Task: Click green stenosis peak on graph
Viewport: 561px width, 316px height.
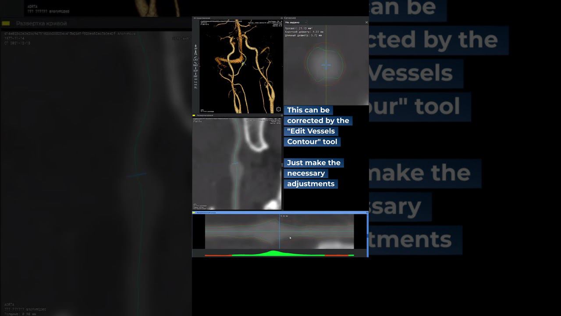Action: pyautogui.click(x=273, y=252)
